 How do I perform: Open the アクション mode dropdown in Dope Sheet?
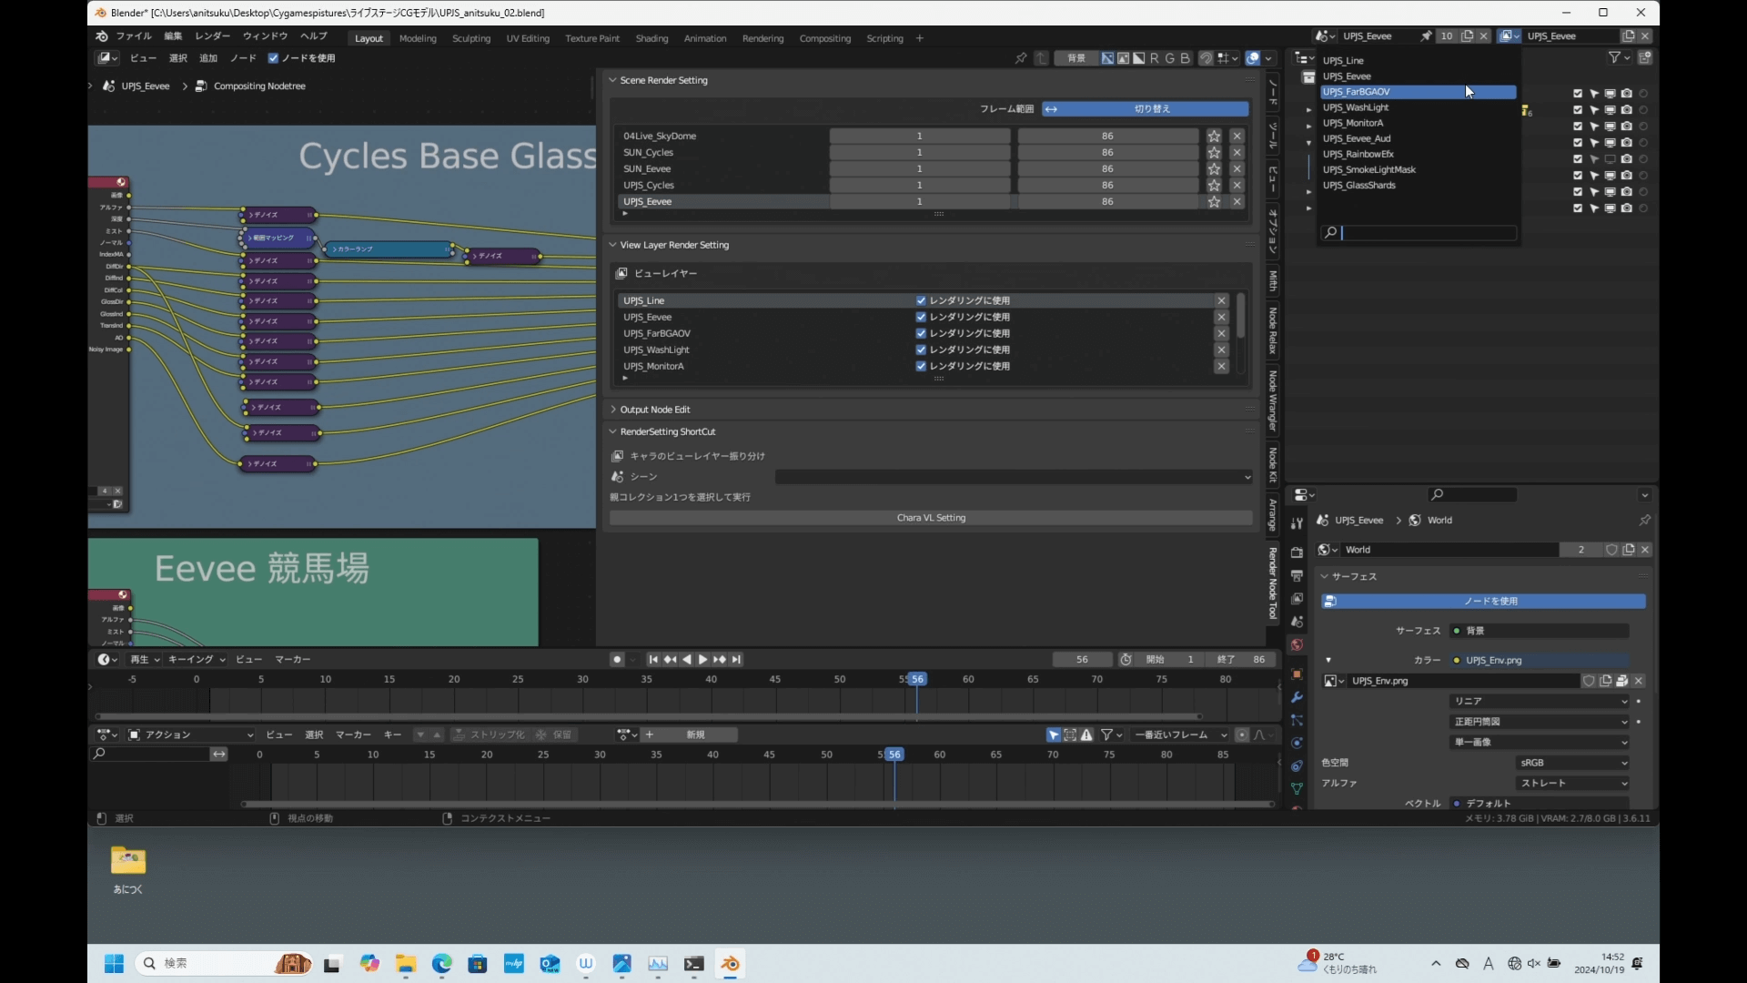pos(190,735)
